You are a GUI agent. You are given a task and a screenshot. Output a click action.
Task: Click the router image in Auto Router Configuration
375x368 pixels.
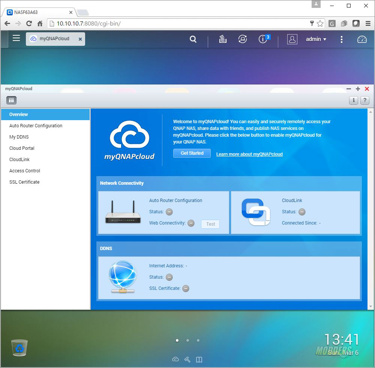pos(123,212)
